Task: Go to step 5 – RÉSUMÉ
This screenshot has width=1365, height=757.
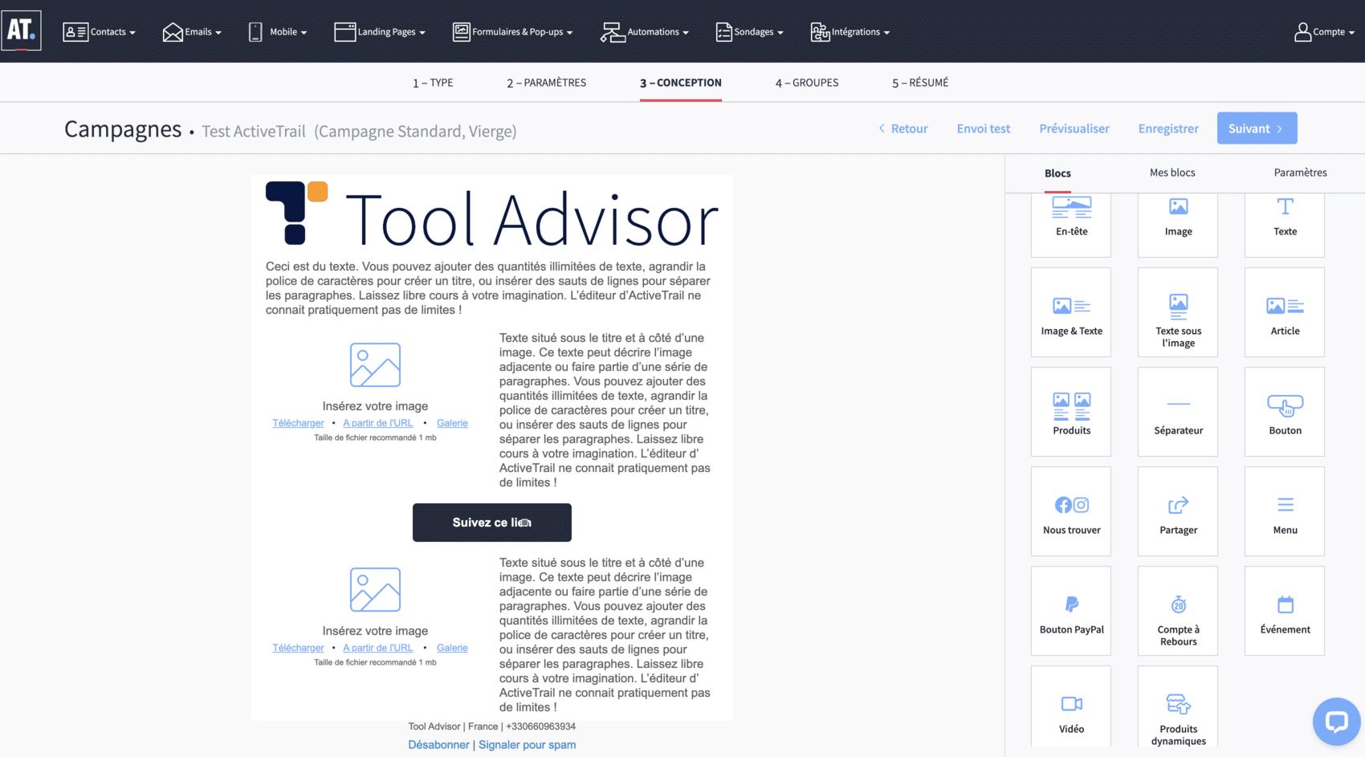Action: (x=920, y=83)
